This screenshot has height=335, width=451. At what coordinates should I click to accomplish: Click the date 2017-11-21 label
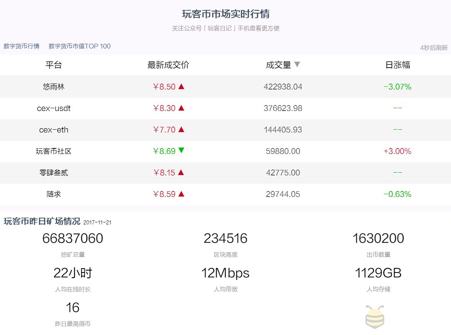(x=98, y=222)
